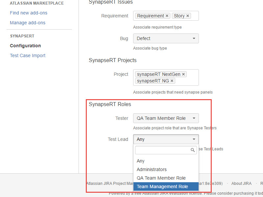Viewport: 263px width, 197px height.
Task: Choose Administrators from the list
Action: coord(152,169)
